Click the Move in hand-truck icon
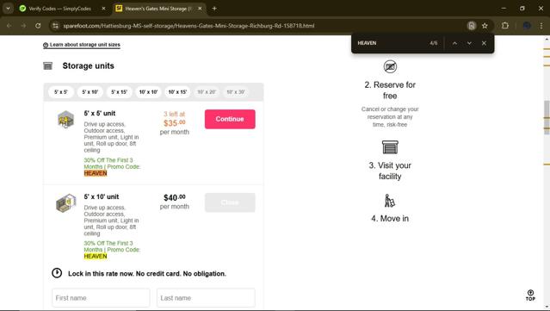The height and width of the screenshot is (311, 550). pos(390,201)
